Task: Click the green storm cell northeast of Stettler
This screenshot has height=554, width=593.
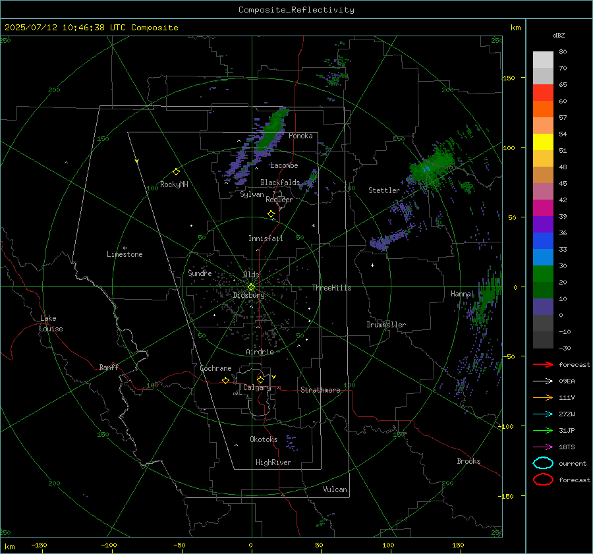Action: click(x=433, y=167)
